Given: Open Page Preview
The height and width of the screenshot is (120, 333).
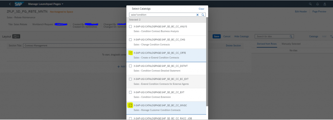Looking at the screenshot, I should (x=319, y=12).
